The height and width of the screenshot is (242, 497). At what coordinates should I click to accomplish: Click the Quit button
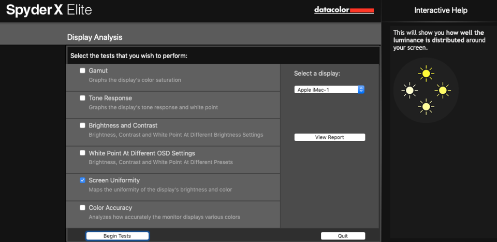click(x=343, y=236)
